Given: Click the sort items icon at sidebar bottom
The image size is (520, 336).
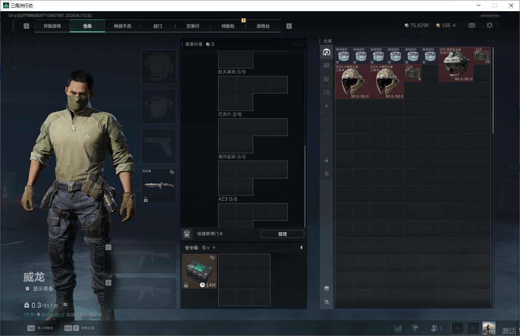Looking at the screenshot, I should (x=326, y=302).
